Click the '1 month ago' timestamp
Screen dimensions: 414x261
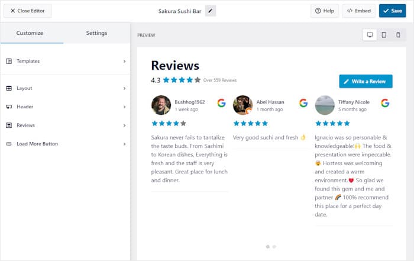(x=270, y=109)
